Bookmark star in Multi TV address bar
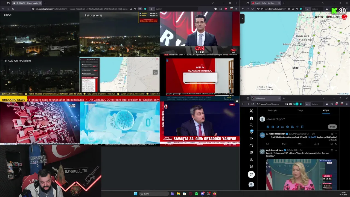The height and width of the screenshot is (197, 350). pyautogui.click(x=145, y=9)
